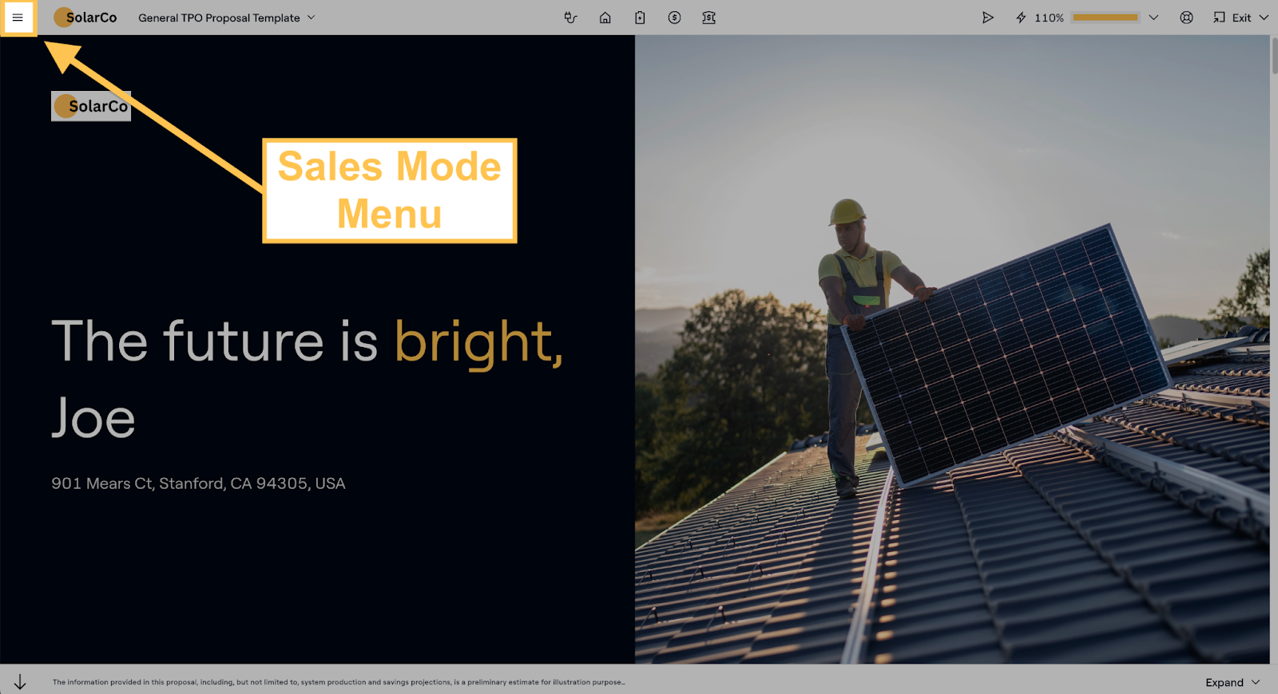Click the battery storage icon

click(640, 18)
